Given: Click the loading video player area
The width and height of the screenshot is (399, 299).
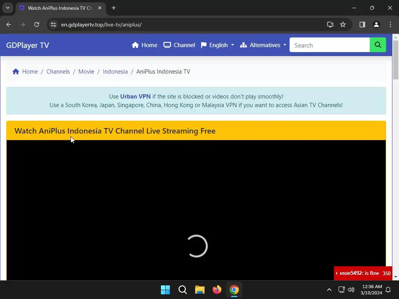Looking at the screenshot, I should coord(196,210).
